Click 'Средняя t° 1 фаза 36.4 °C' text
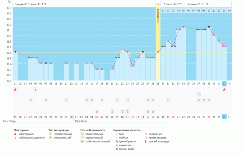The image size is (242, 157). pyautogui.click(x=31, y=4)
